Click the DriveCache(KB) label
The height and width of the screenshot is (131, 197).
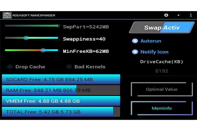tap(161, 62)
